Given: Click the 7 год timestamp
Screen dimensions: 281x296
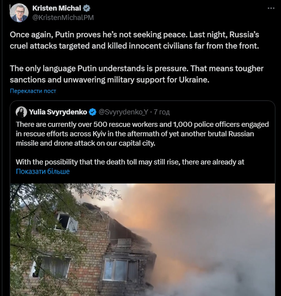Looking at the screenshot, I should 162,112.
